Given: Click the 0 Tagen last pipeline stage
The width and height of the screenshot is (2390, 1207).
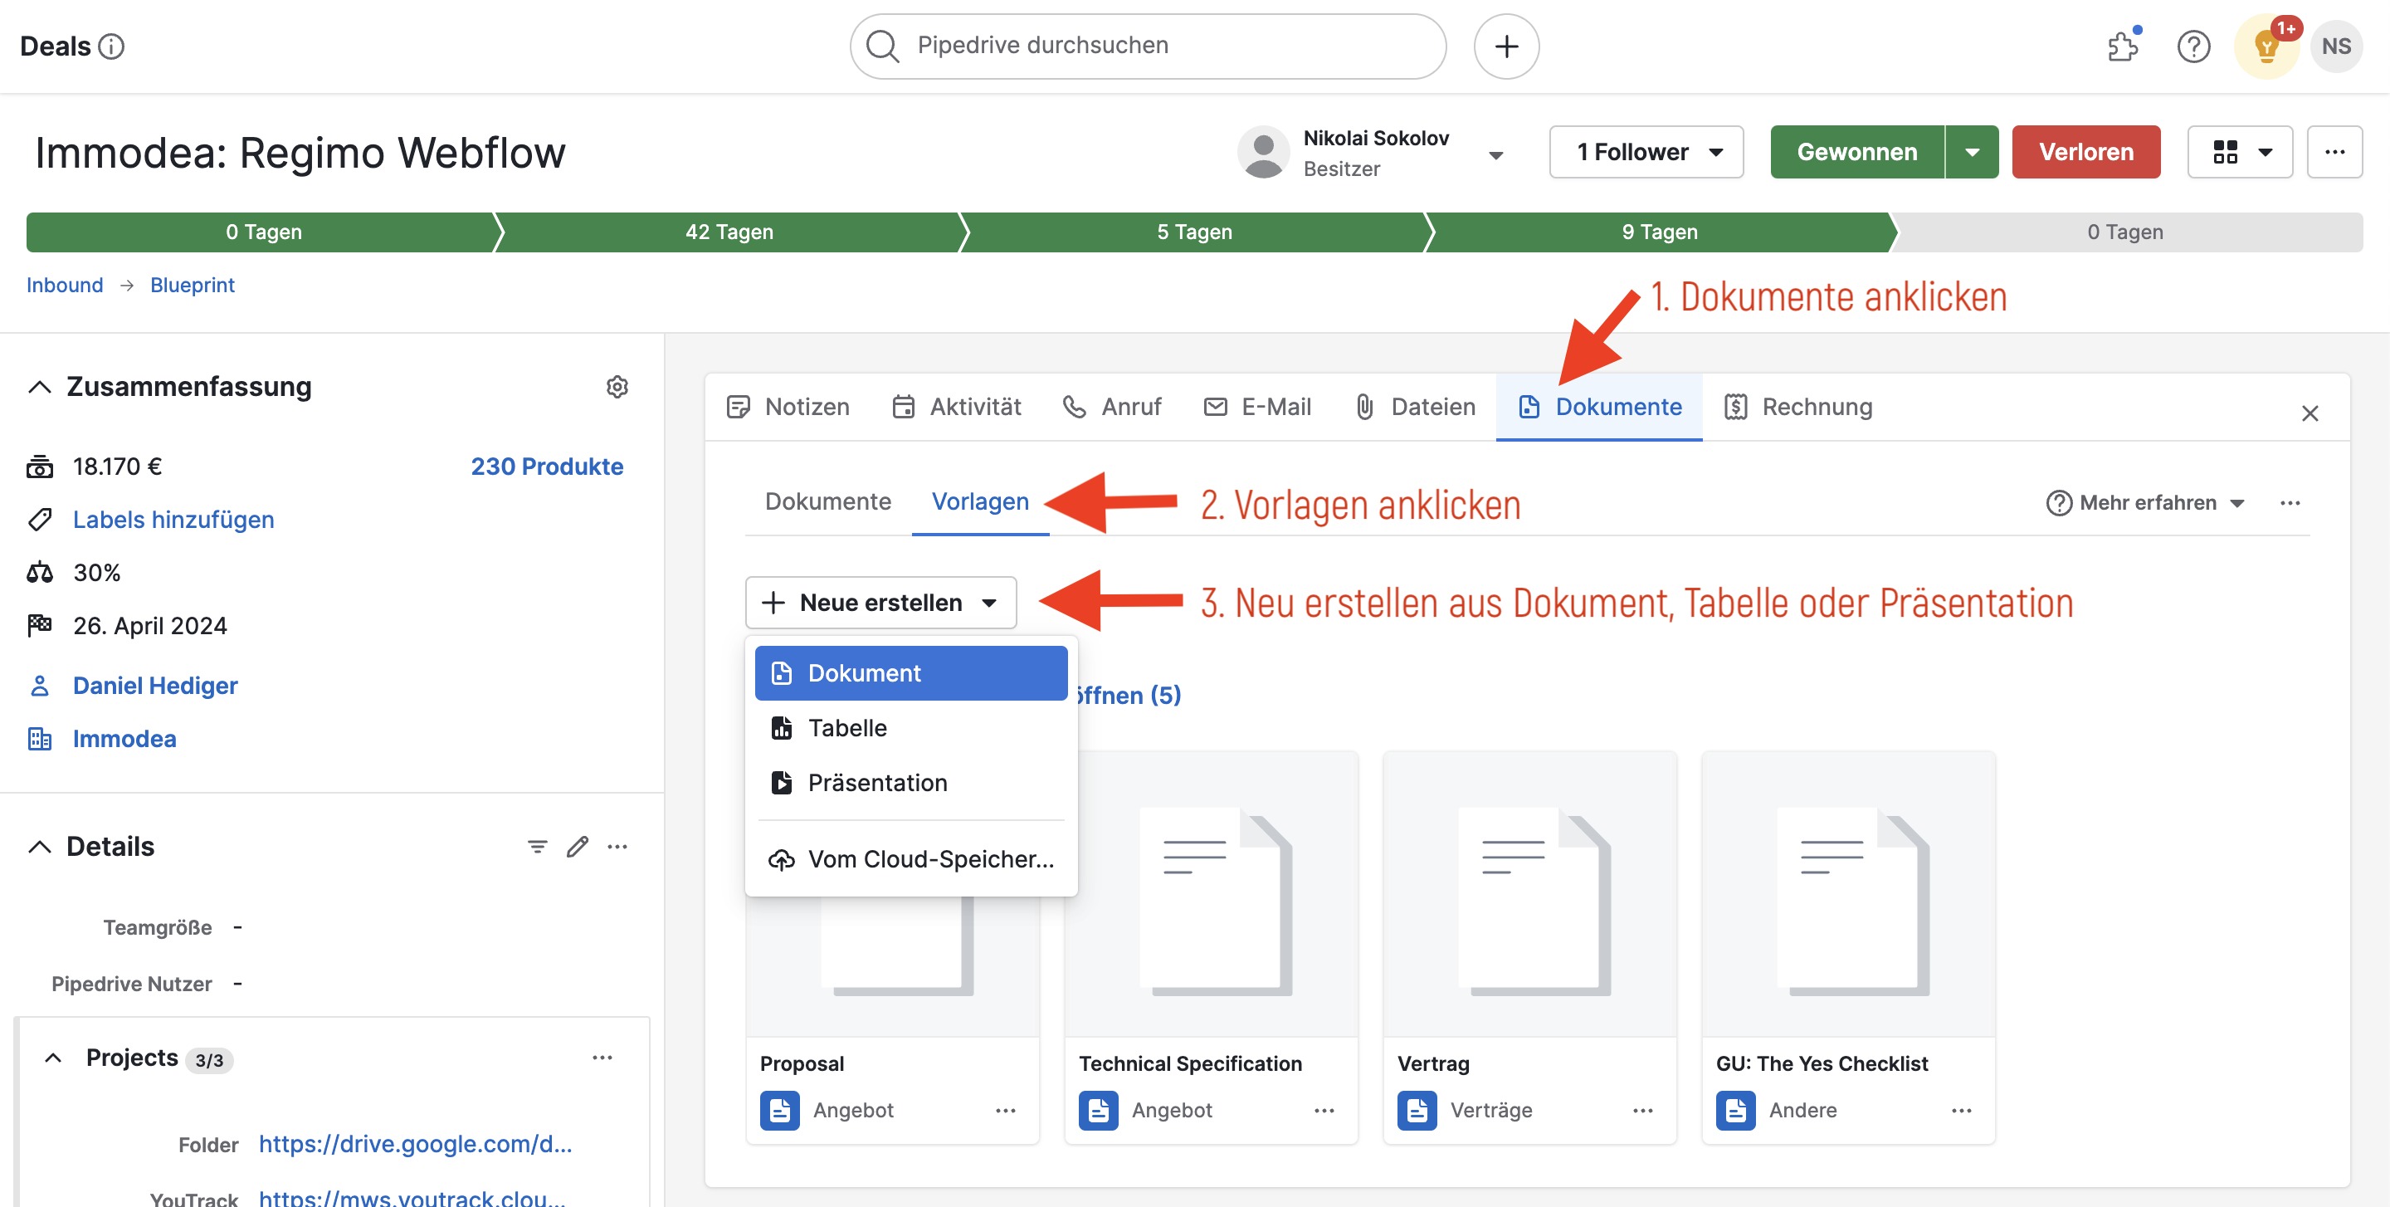Looking at the screenshot, I should 2124,232.
